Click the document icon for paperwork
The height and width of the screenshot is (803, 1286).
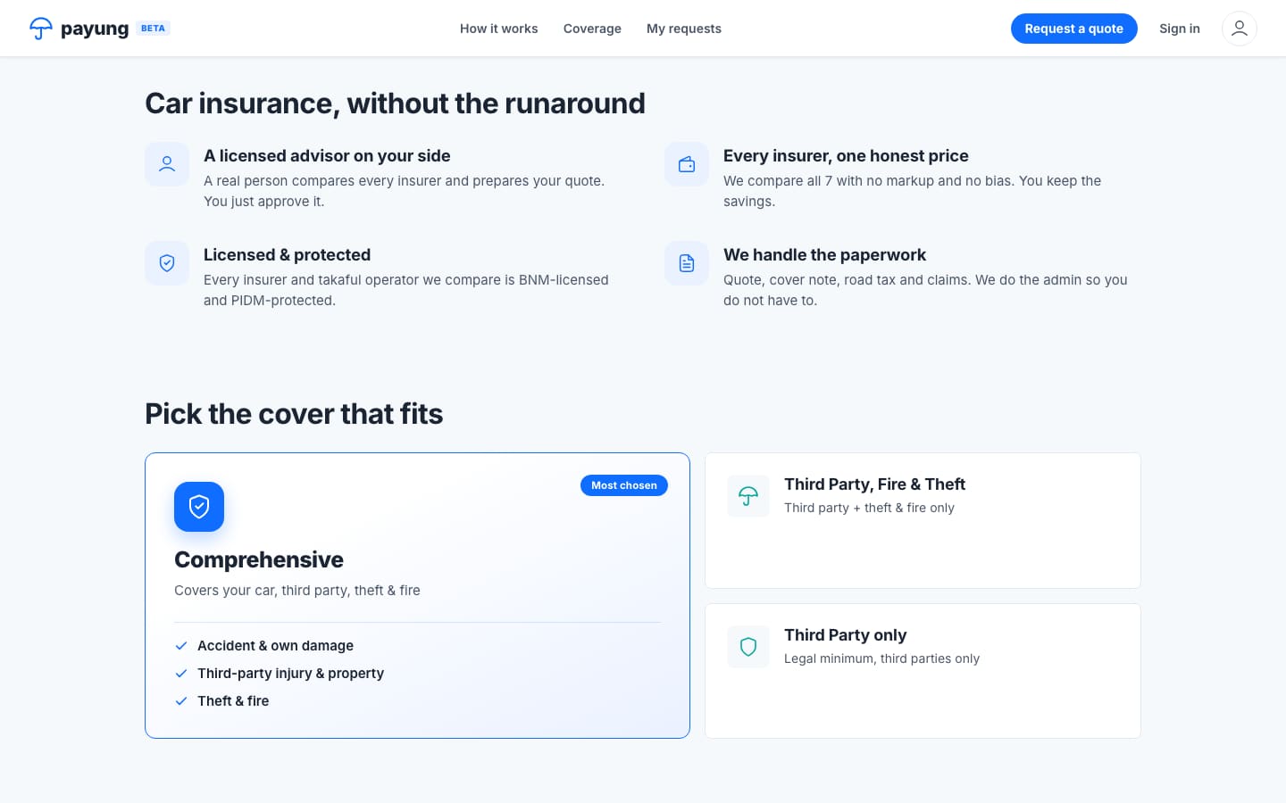[x=687, y=263]
